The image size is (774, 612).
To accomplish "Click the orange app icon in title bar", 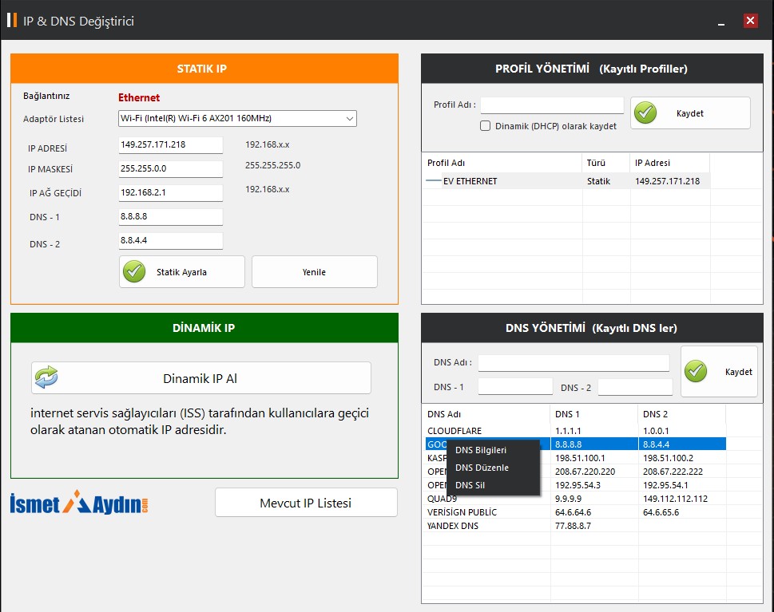I will point(11,21).
